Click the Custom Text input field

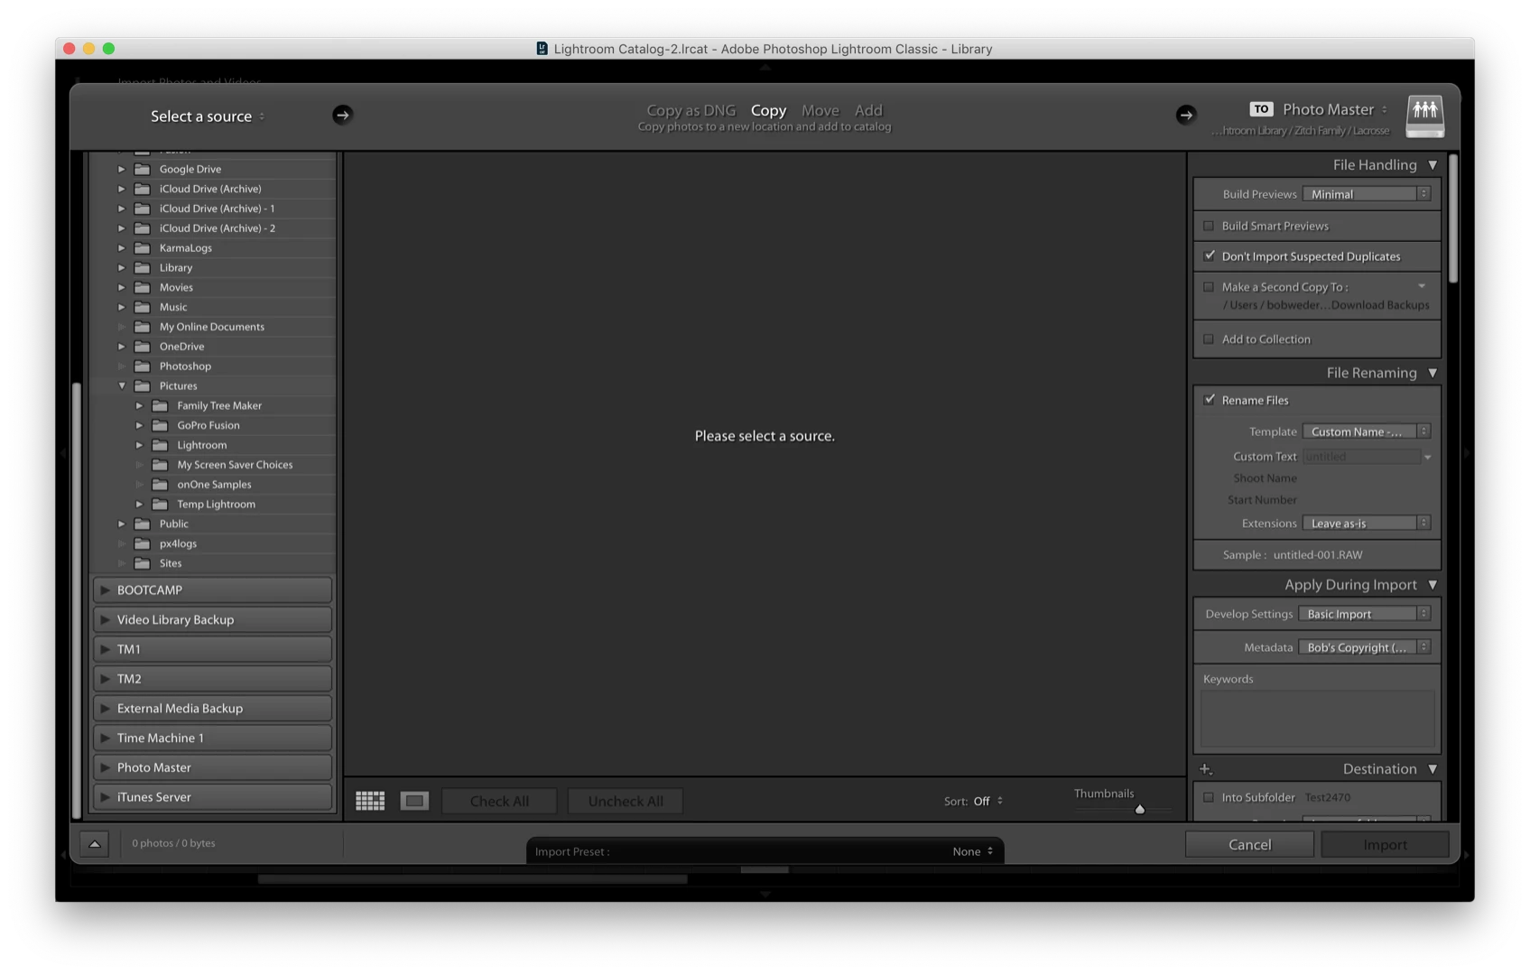click(x=1361, y=457)
